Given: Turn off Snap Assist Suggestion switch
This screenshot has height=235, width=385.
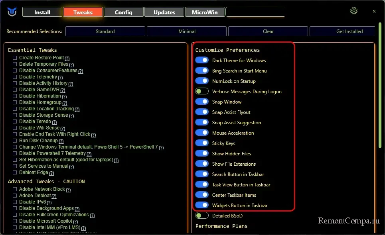Looking at the screenshot, I should tap(202, 122).
